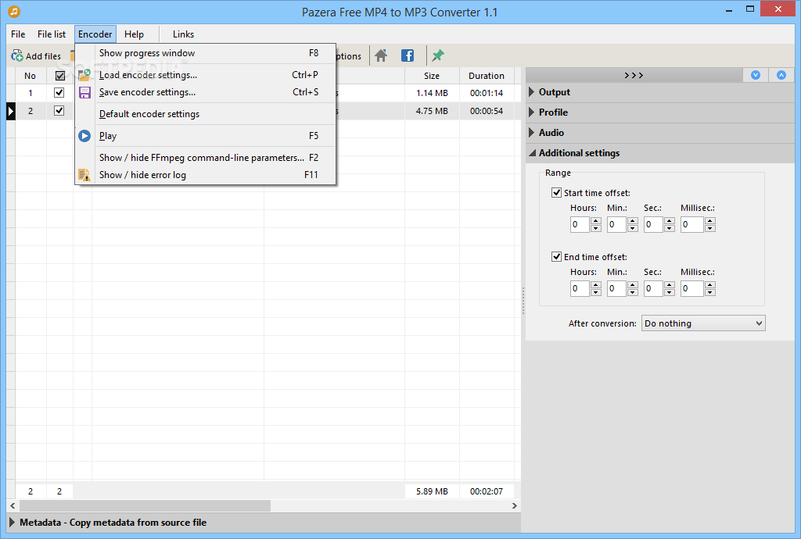Click the 00:01:14 duration cell
Screen dimensions: 801x539
(487, 93)
